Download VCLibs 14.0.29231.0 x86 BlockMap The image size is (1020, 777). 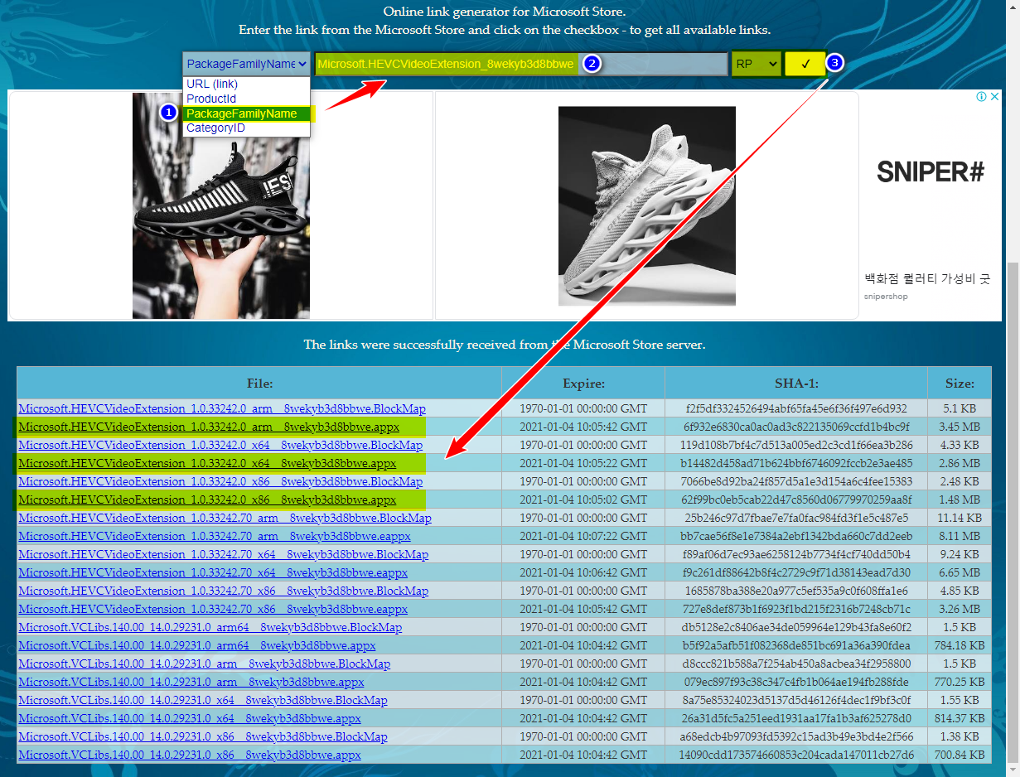pyautogui.click(x=202, y=736)
